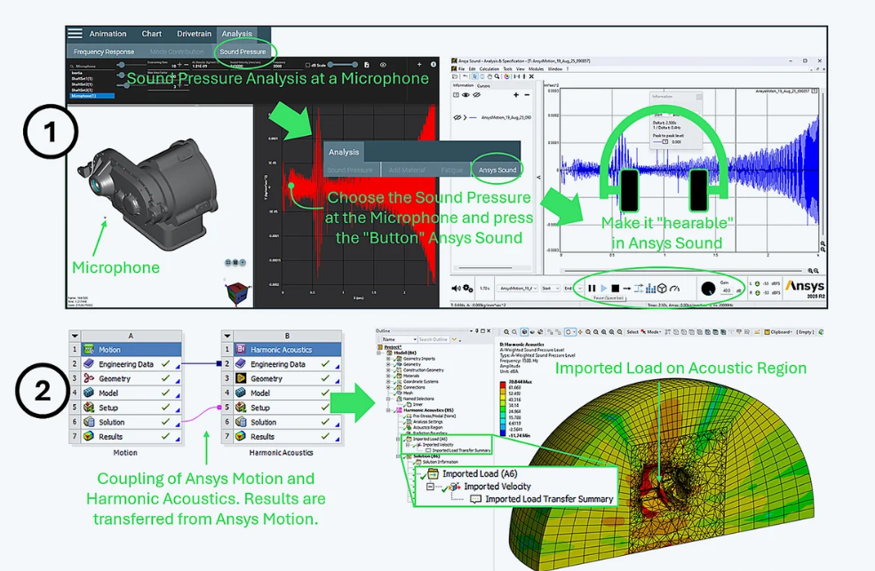This screenshot has height=571, width=875.
Task: Click the color wheel icon in Ansys Sound toolbar
Action: (x=507, y=76)
